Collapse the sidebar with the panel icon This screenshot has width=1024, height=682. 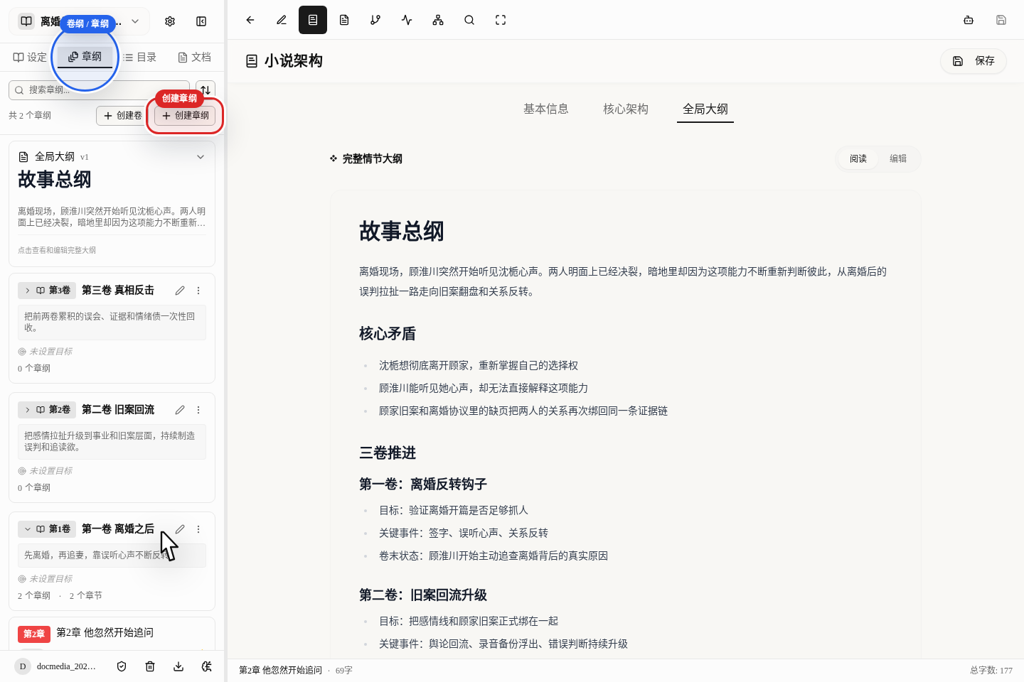pos(201,21)
